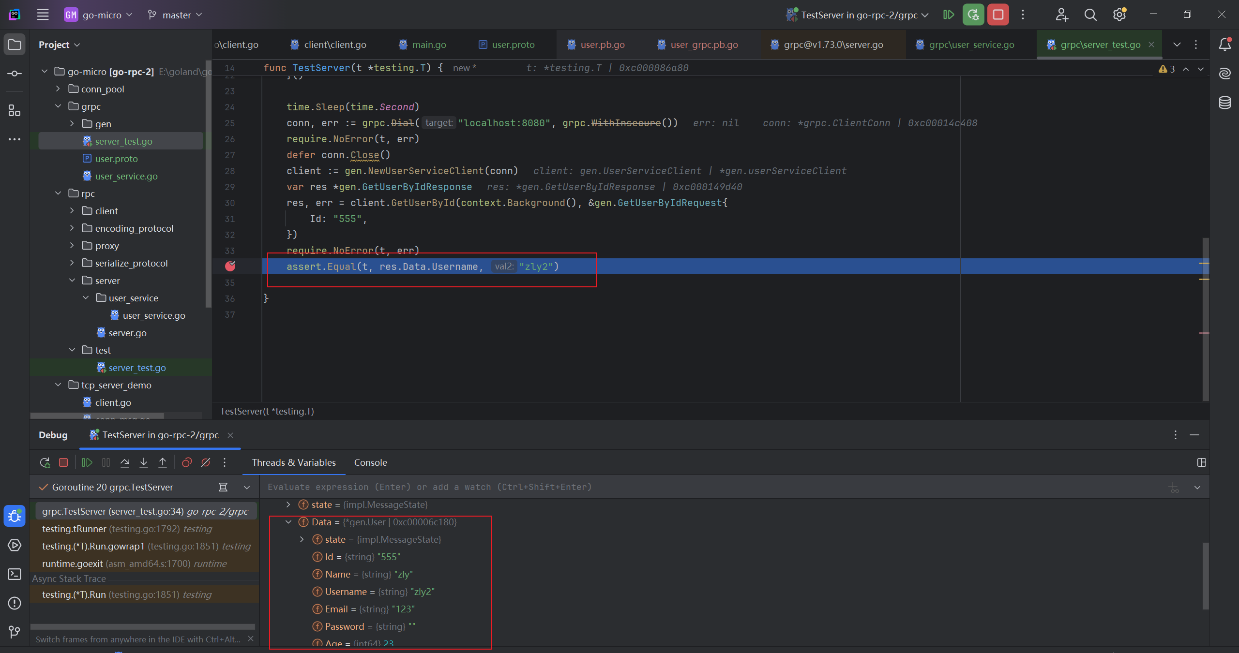Click Step Out in debug toolbar
The width and height of the screenshot is (1239, 653).
point(163,463)
